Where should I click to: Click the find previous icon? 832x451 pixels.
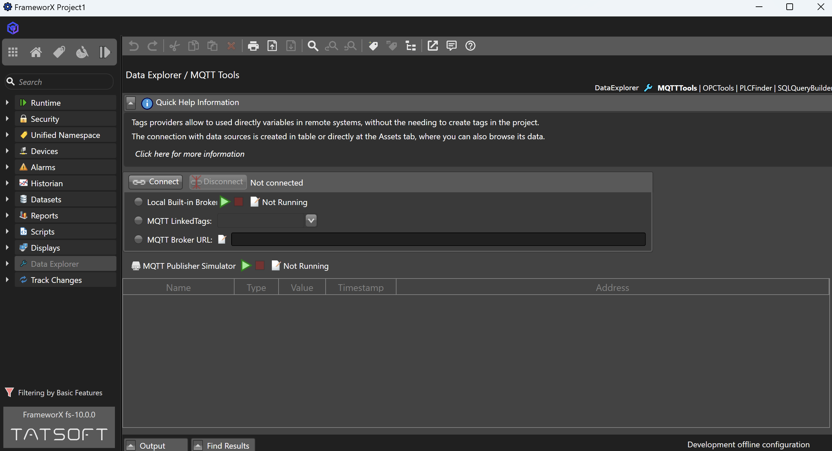[331, 46]
